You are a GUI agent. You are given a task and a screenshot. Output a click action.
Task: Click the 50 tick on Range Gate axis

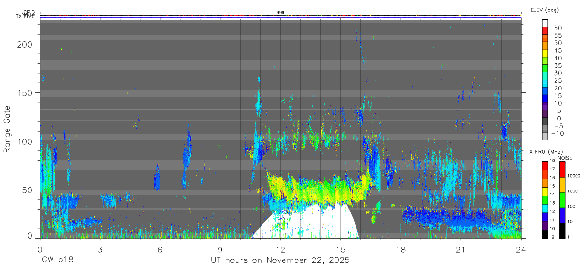(x=28, y=190)
